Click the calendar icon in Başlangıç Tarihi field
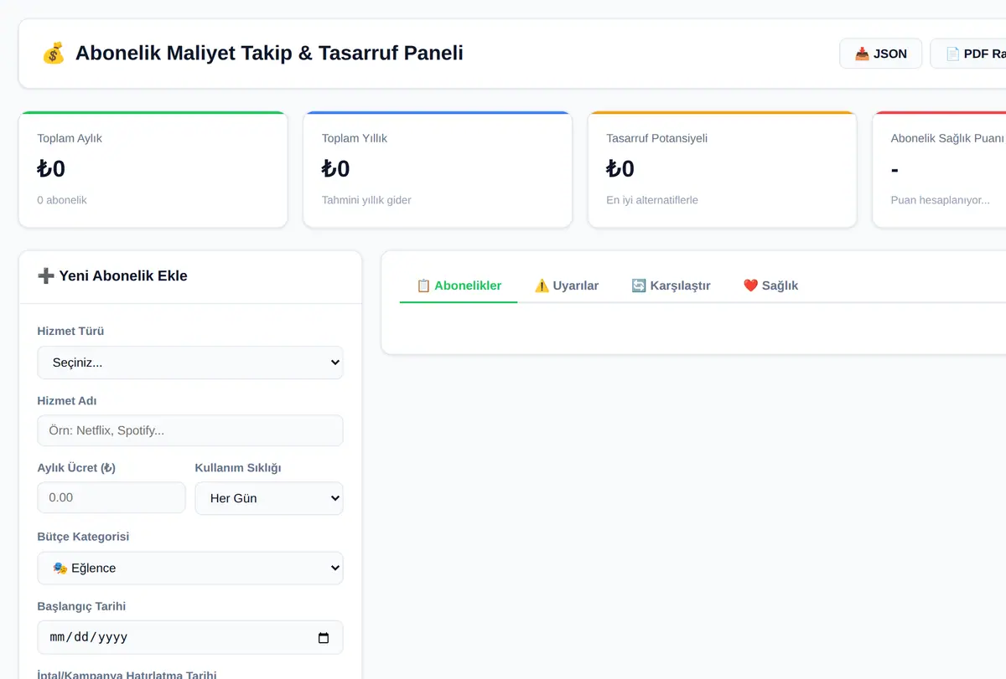 [324, 638]
